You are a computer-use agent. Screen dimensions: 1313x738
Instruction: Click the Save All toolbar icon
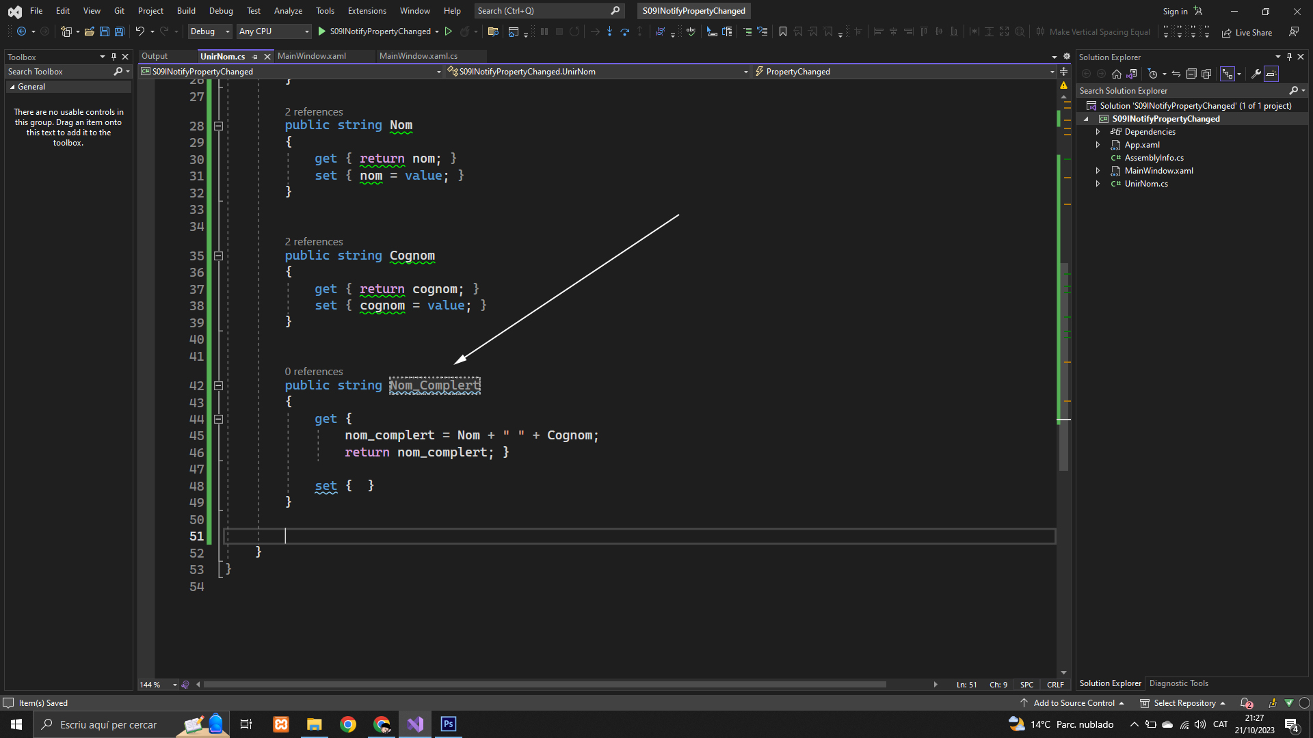coord(120,31)
